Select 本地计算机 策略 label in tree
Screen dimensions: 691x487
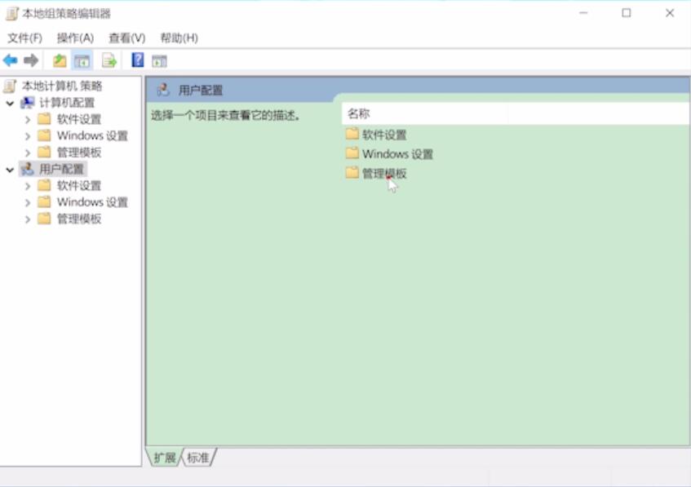(62, 86)
